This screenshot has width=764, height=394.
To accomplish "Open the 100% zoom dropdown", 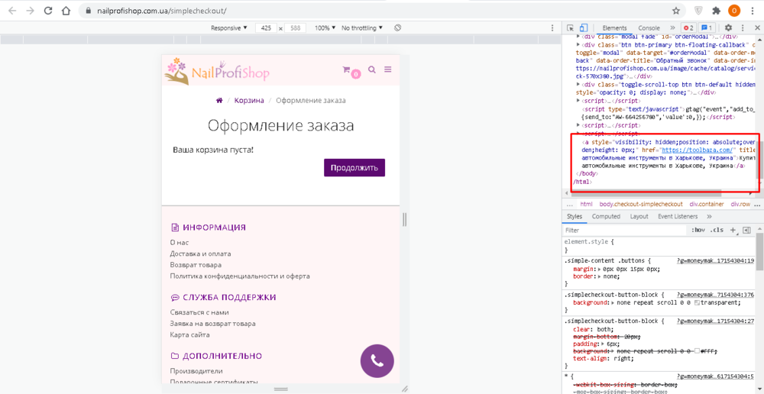I will tap(325, 28).
